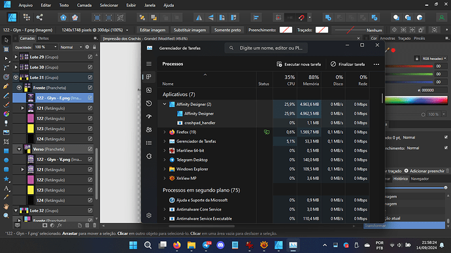Click Finalizar tarefa button
Image resolution: width=451 pixels, height=253 pixels.
[348, 64]
